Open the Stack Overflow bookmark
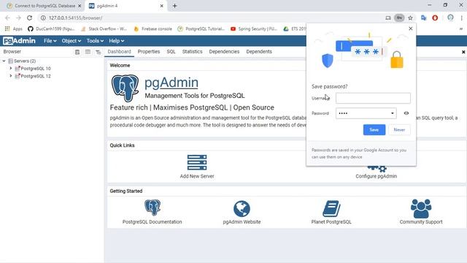Image resolution: width=467 pixels, height=263 pixels. (x=104, y=28)
